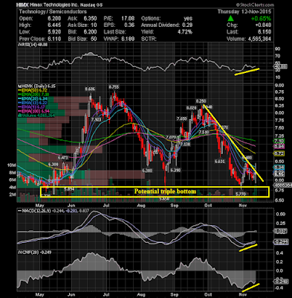292x298 pixels.
Task: Click the green up-arrow price change icon
Action: tap(230, 19)
